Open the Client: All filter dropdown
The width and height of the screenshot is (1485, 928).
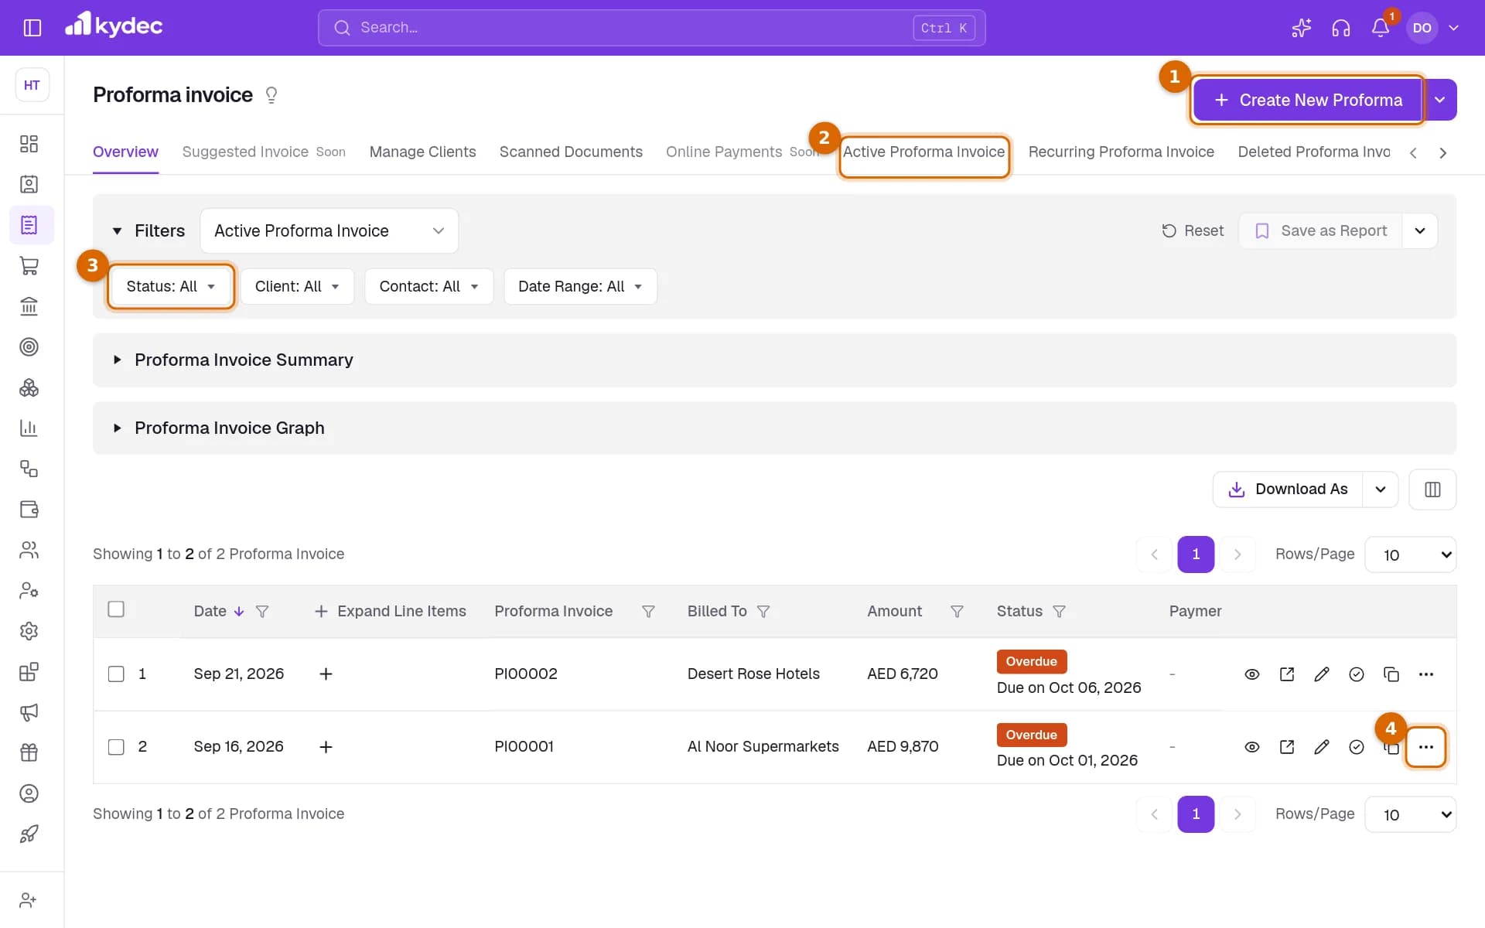click(297, 287)
